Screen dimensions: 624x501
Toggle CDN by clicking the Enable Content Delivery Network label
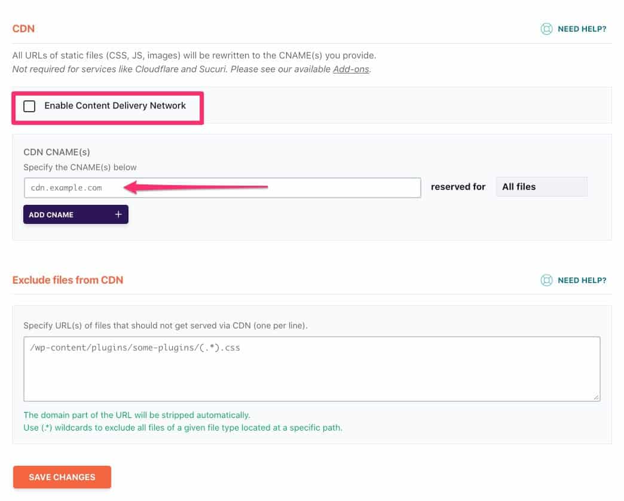pos(115,106)
